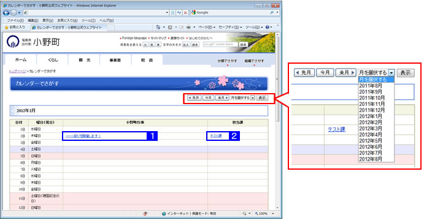
Task: Open the ツール(T) menu in menu bar
Action: (88, 20)
